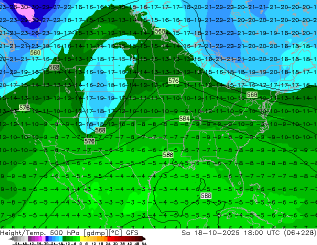
Task: Select the 'GFS' model name text
Action: coord(132,233)
